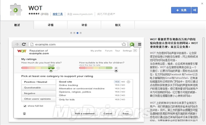Add the WOT extension with the free button

tap(181, 10)
